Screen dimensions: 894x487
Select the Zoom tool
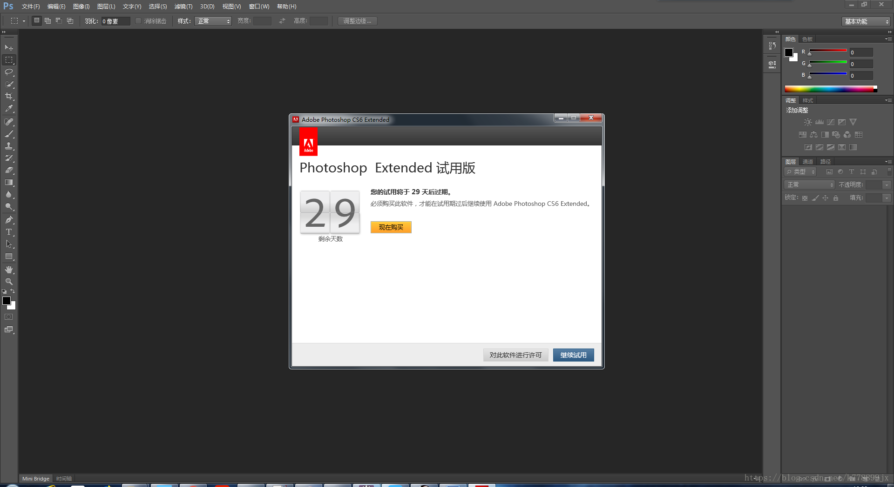(9, 282)
